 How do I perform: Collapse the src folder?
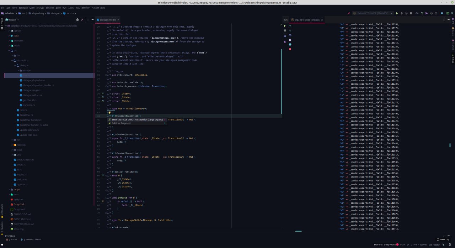click(x=9, y=51)
